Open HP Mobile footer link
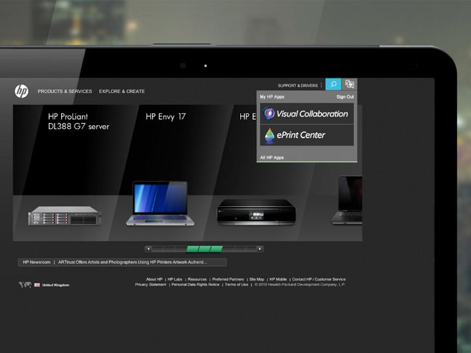The image size is (471, 353). 278,279
